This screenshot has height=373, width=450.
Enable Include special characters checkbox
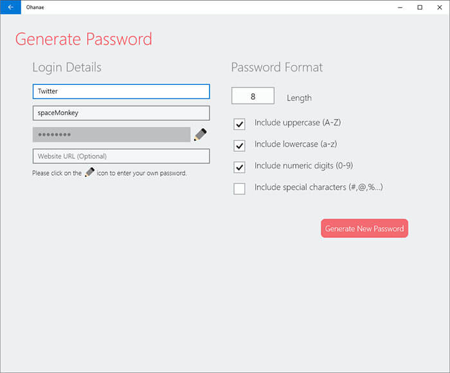click(239, 189)
